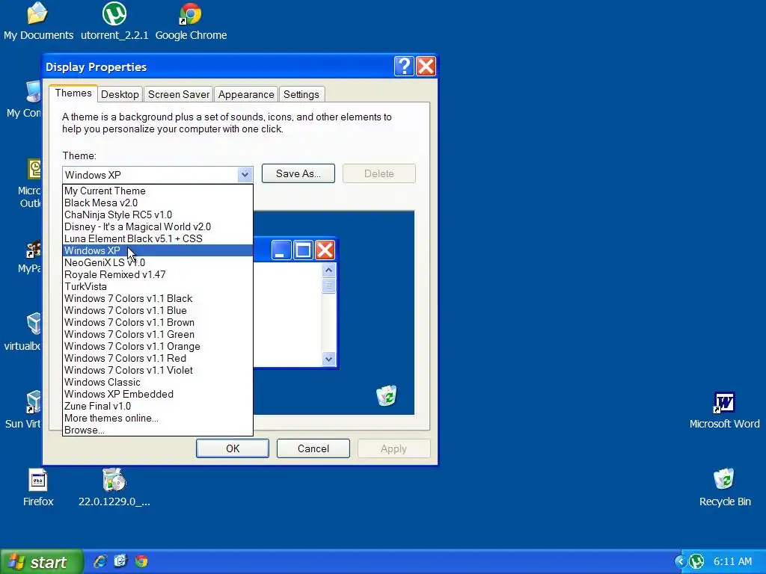Click preview window's scroll up arrow

point(329,270)
